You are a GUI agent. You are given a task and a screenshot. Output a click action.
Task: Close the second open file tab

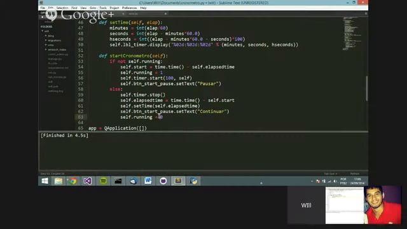[x=165, y=14]
